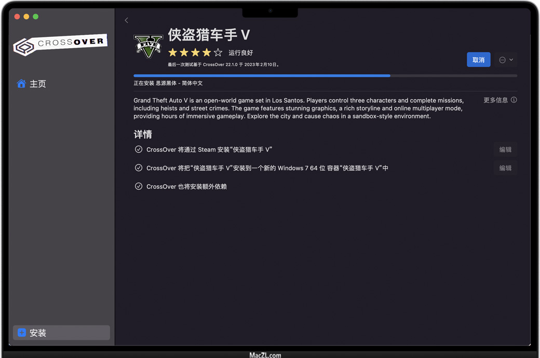
Task: Click the first gold rating star
Action: coord(172,52)
